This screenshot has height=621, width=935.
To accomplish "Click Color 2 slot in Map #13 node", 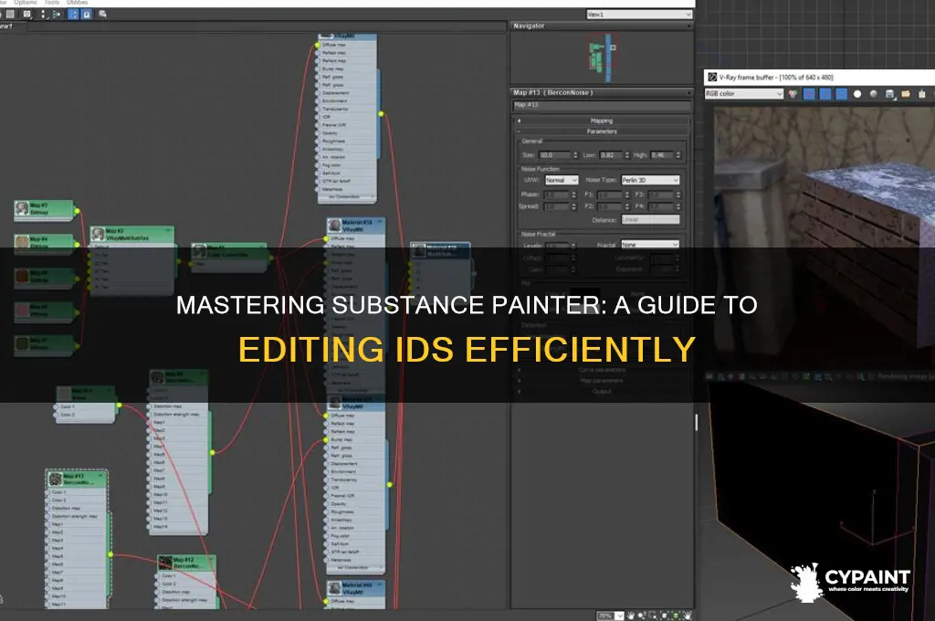I will click(x=77, y=500).
